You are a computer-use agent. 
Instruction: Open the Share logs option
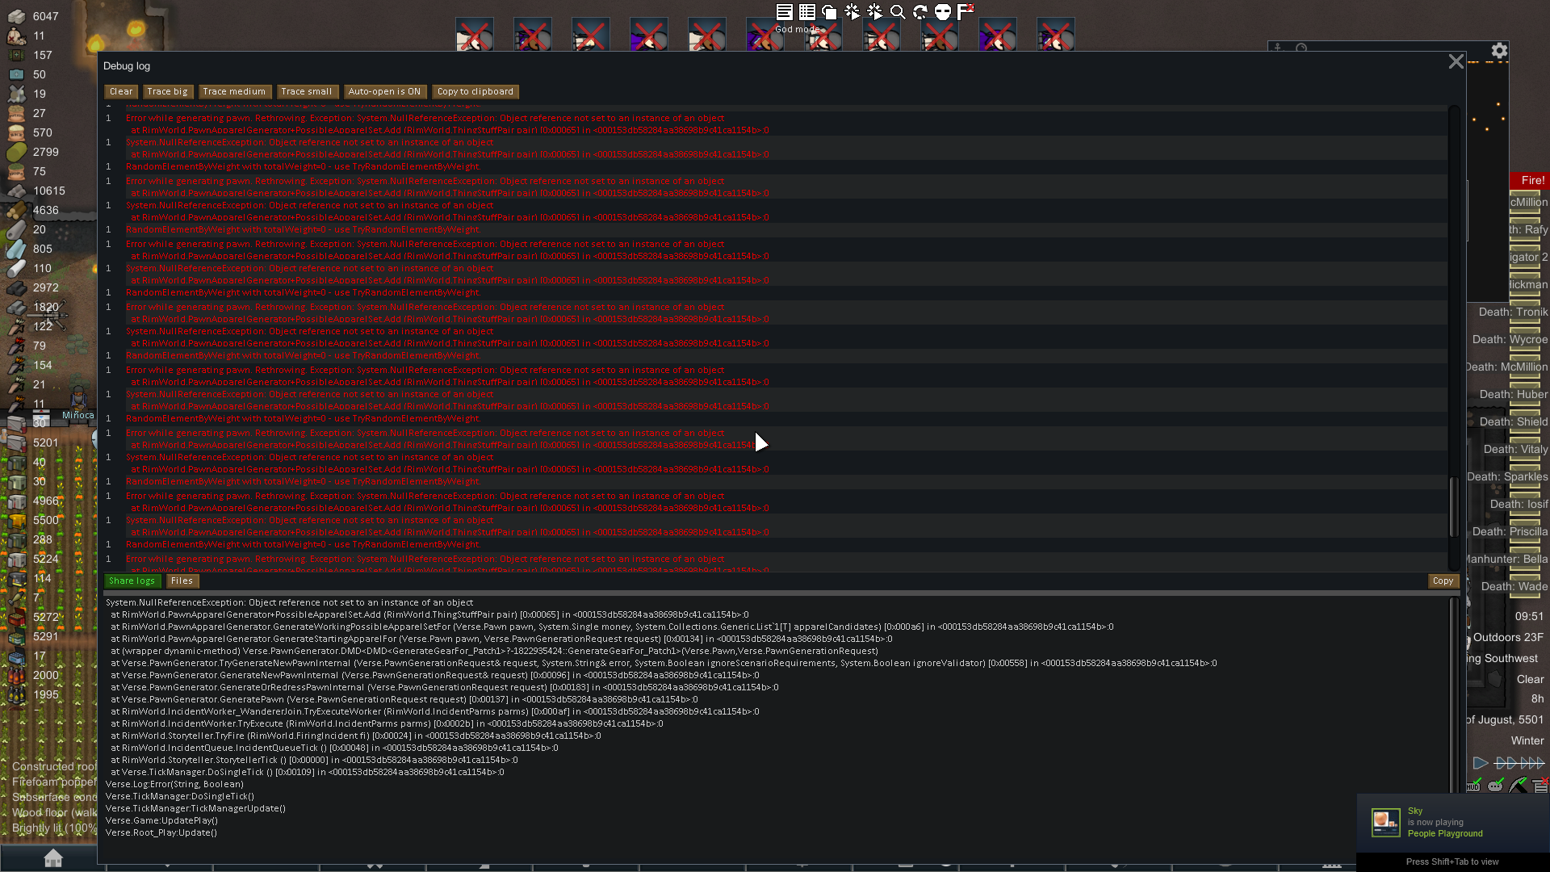coord(132,581)
